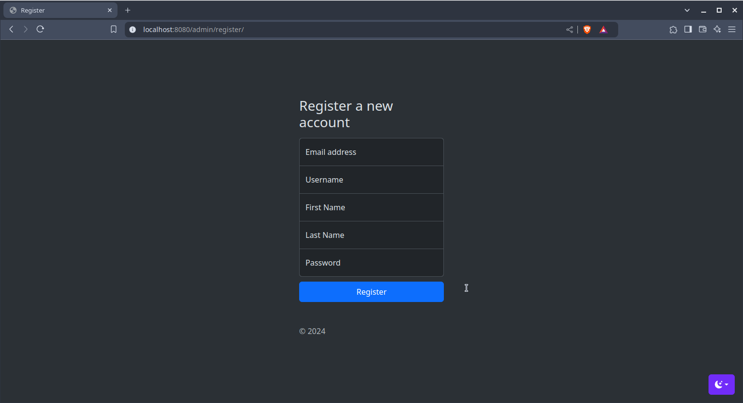The height and width of the screenshot is (403, 743).
Task: Bookmark this page with the bookmark icon
Action: [x=114, y=29]
